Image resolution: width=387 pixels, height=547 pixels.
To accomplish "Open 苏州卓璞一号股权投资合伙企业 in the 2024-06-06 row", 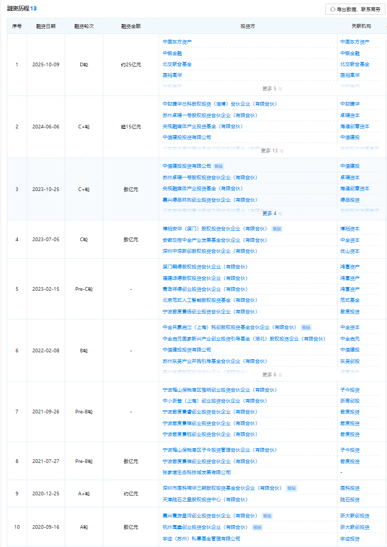I will pyautogui.click(x=210, y=115).
